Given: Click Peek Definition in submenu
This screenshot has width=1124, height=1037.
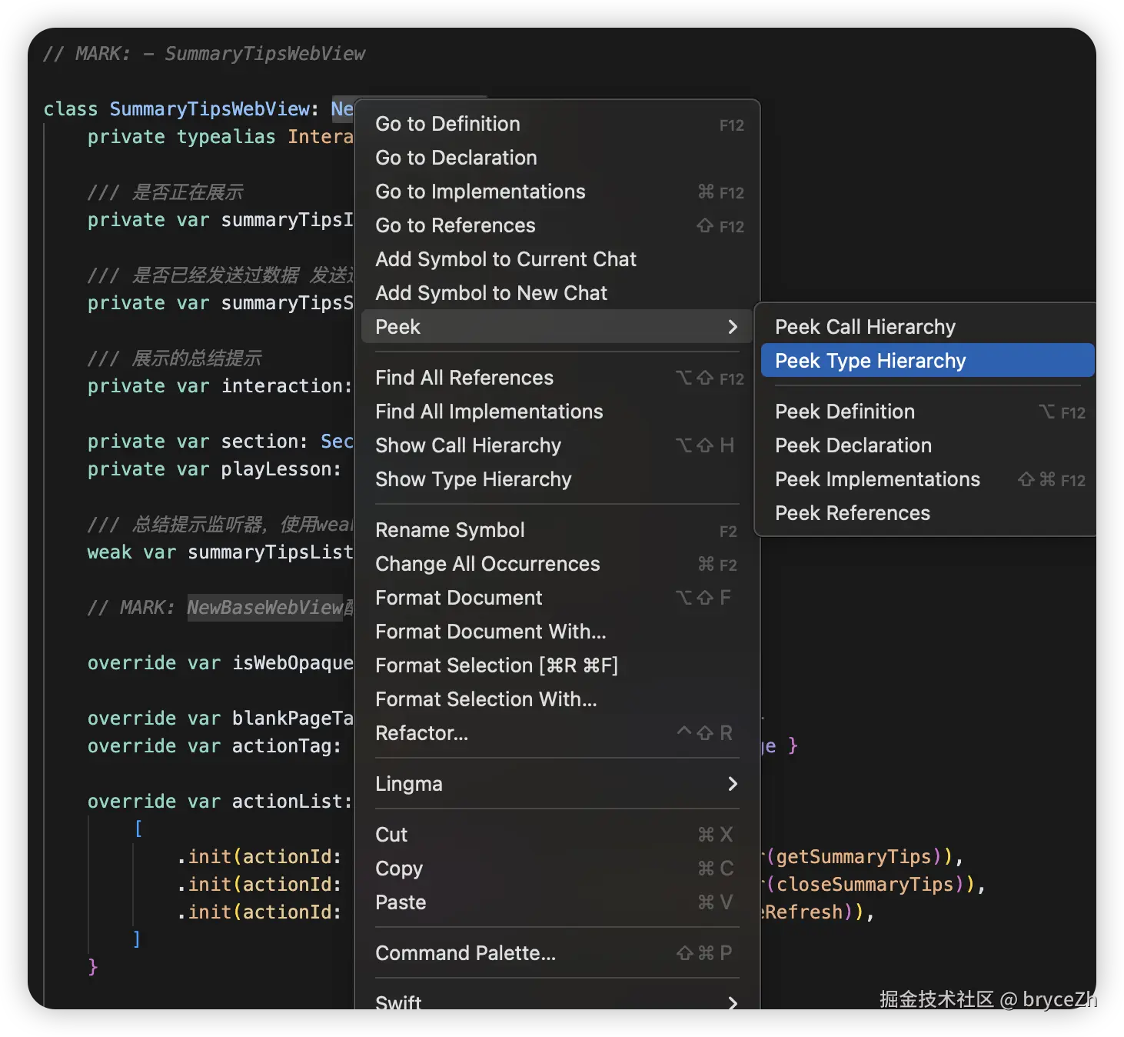Looking at the screenshot, I should click(x=844, y=412).
